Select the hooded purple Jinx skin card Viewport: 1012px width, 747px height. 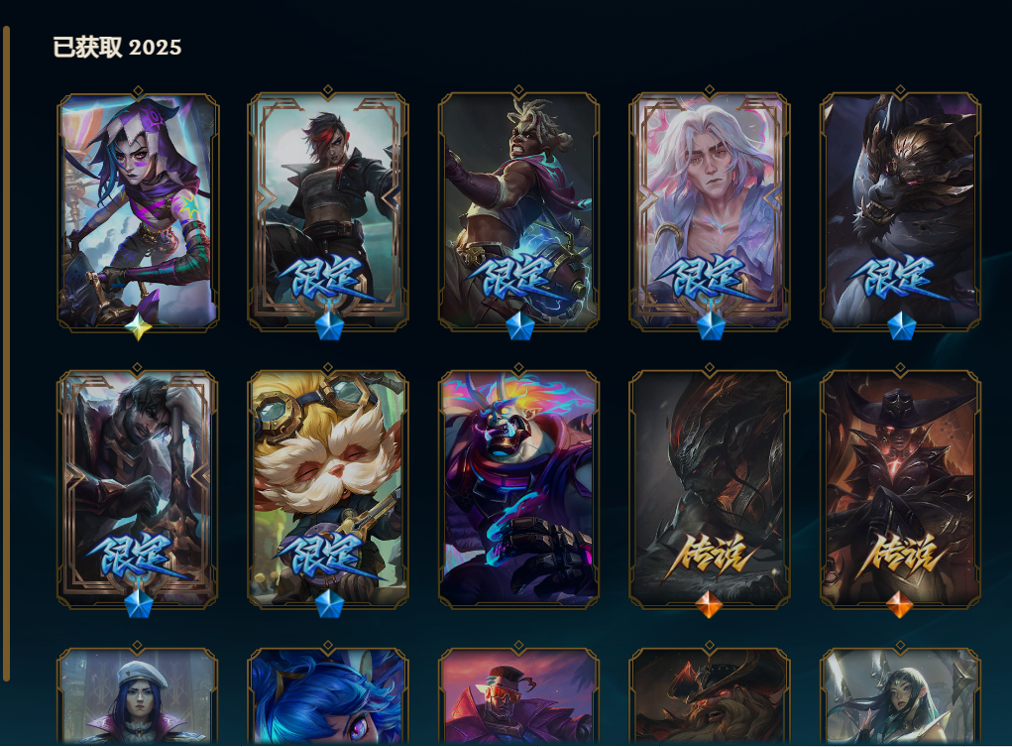pyautogui.click(x=138, y=210)
